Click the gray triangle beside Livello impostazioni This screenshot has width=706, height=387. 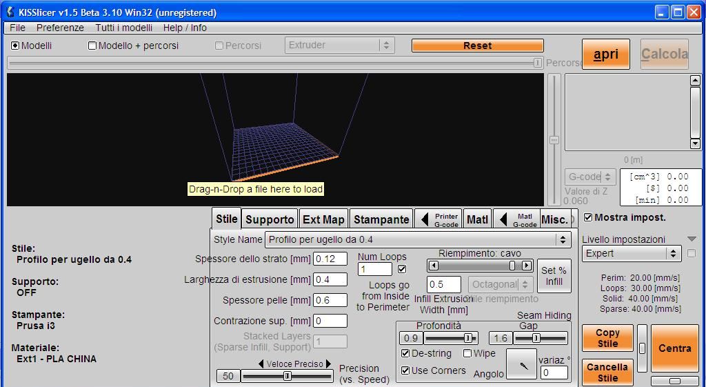click(692, 239)
